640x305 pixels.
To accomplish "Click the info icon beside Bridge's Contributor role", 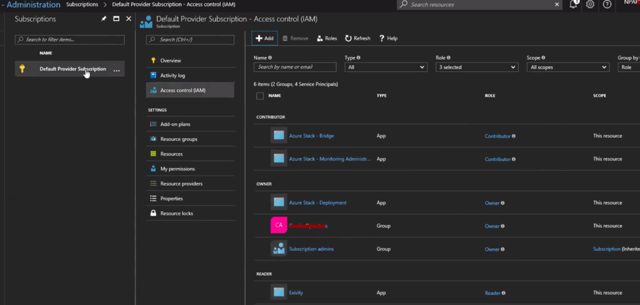I will point(514,136).
